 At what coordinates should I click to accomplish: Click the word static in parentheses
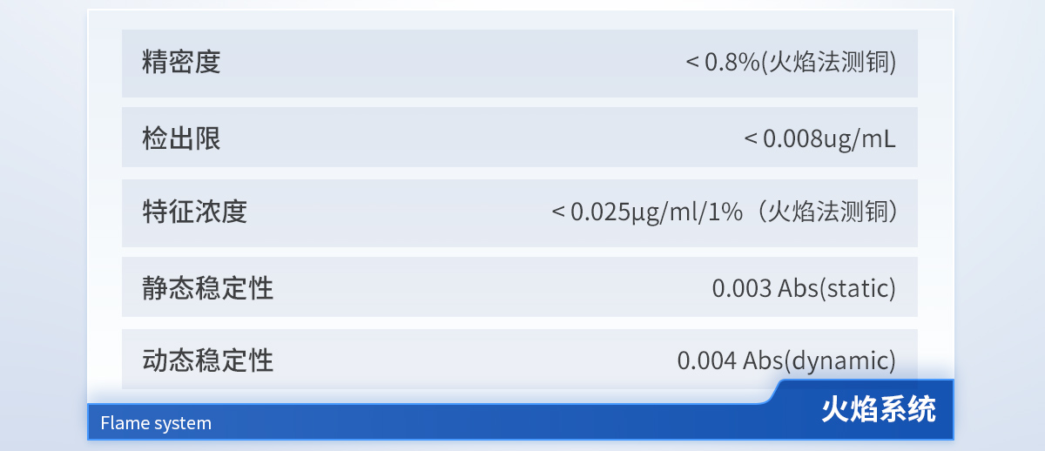[858, 287]
